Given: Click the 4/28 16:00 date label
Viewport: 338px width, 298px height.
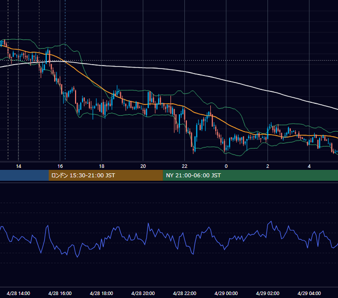Looking at the screenshot, I should pos(60,293).
